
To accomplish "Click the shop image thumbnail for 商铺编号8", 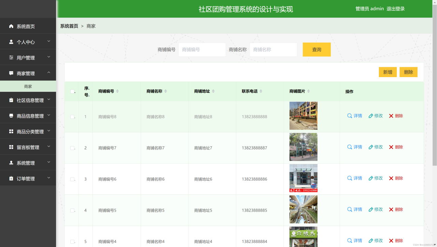I will [303, 116].
